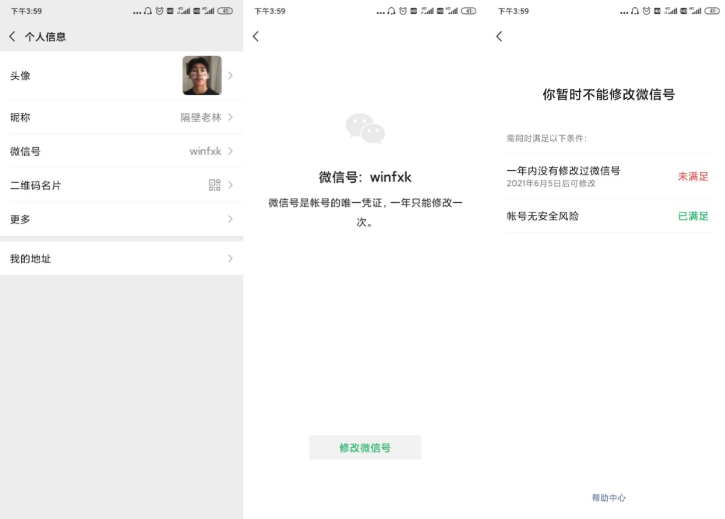Tap the winfxk value in the 微信号 row
The height and width of the screenshot is (519, 725).
(205, 151)
